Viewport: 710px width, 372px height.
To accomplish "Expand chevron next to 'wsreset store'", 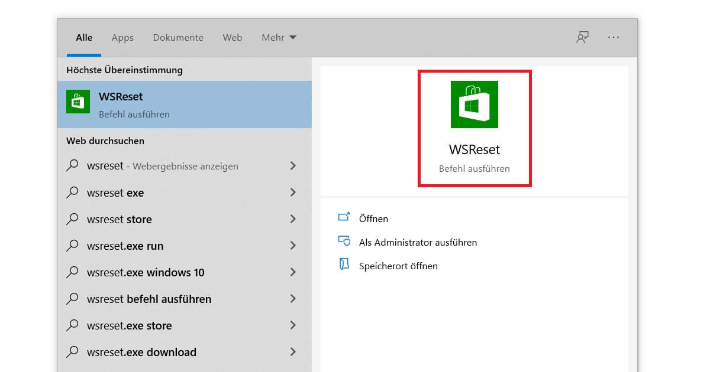I will click(293, 219).
